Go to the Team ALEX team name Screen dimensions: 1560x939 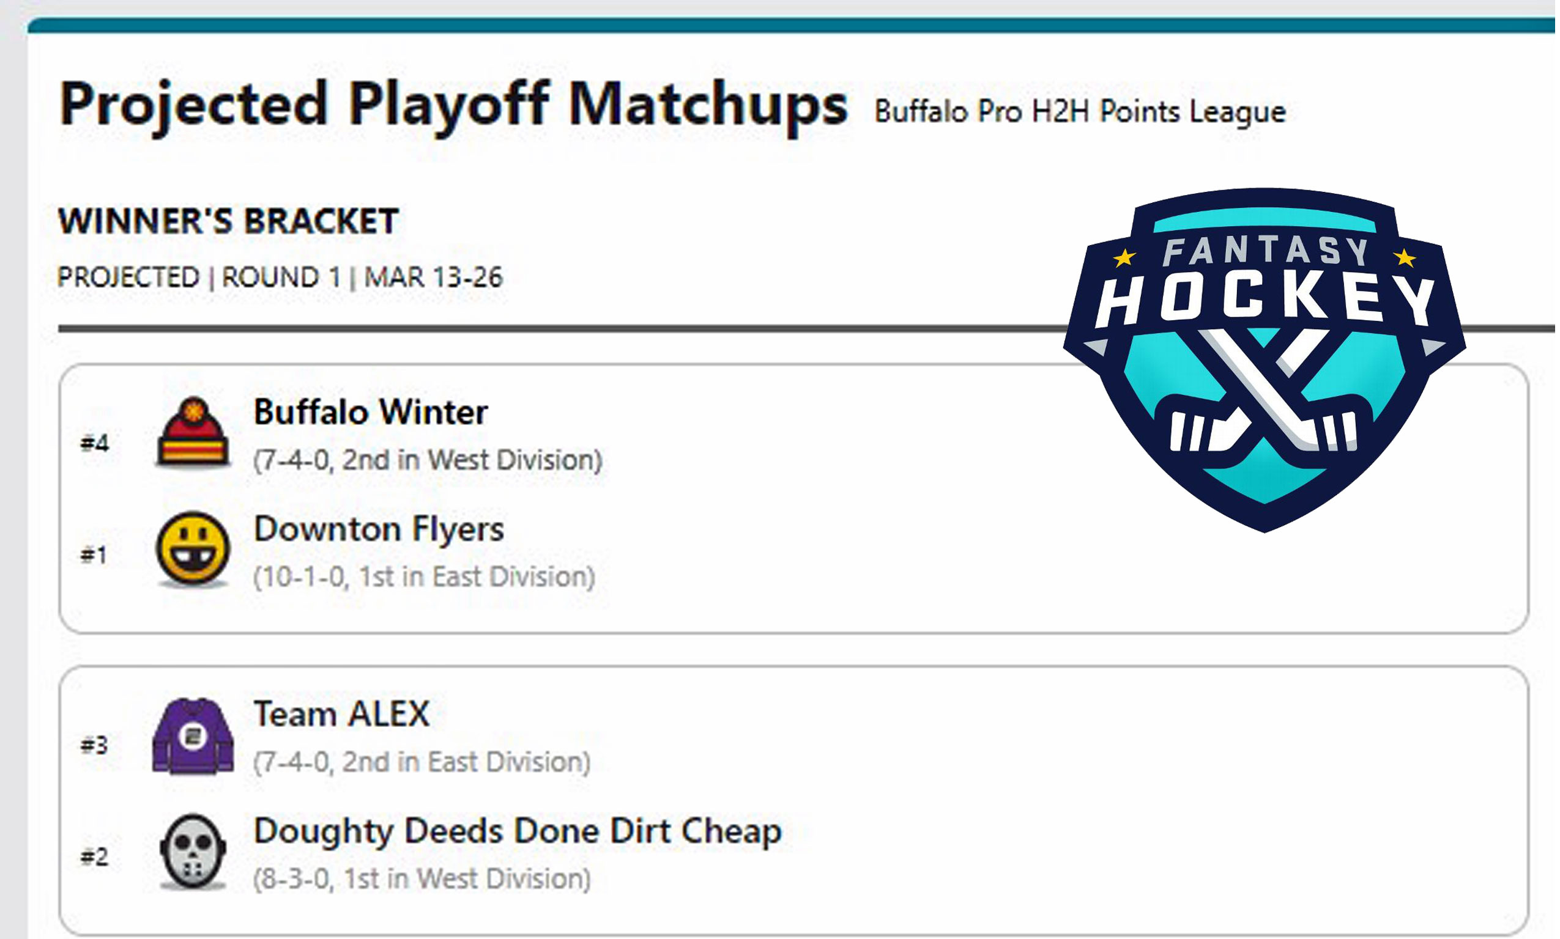[341, 714]
